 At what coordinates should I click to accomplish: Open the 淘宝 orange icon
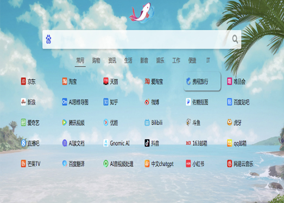[65, 81]
